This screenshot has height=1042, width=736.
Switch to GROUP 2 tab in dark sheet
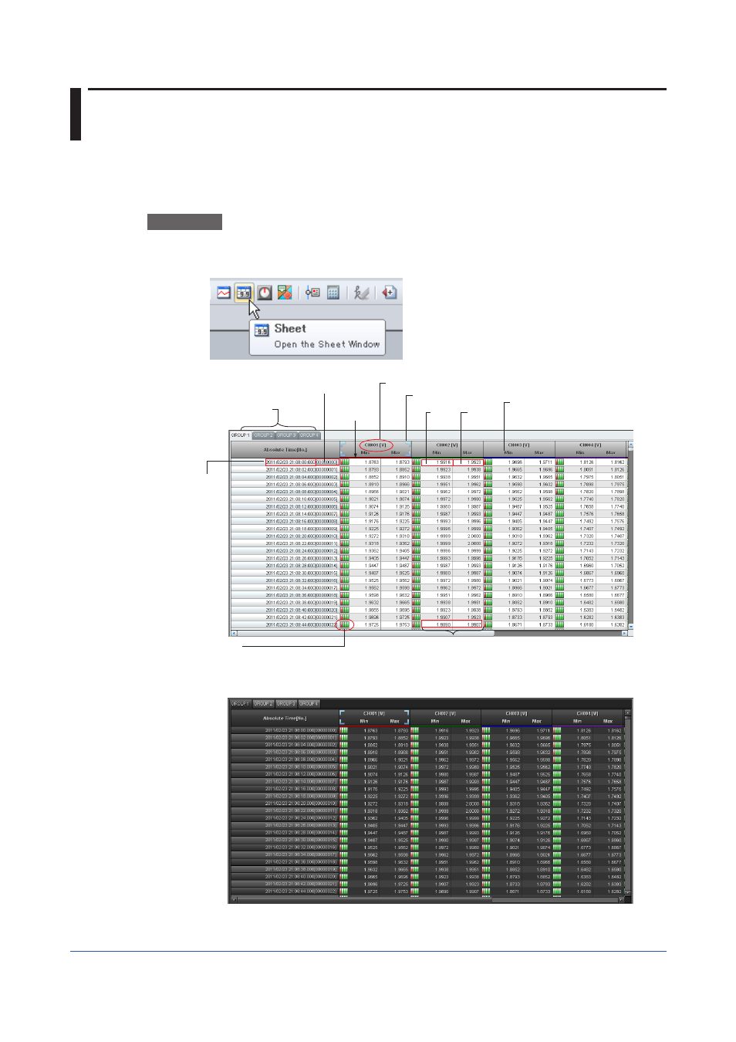tap(263, 704)
